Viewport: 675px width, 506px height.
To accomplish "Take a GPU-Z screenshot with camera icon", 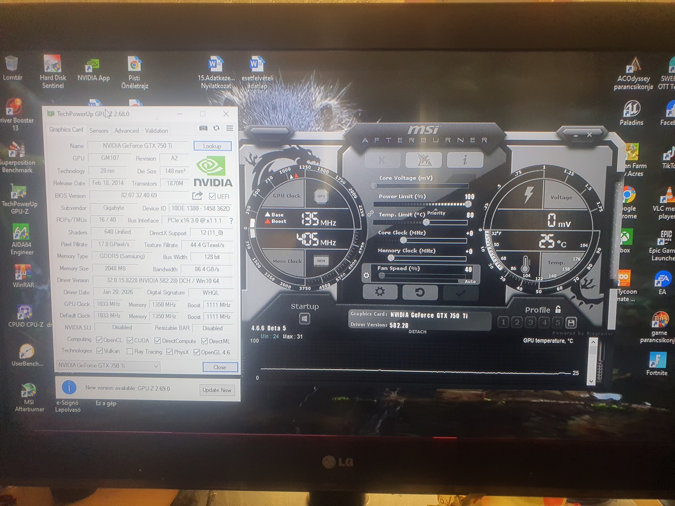I will [203, 128].
